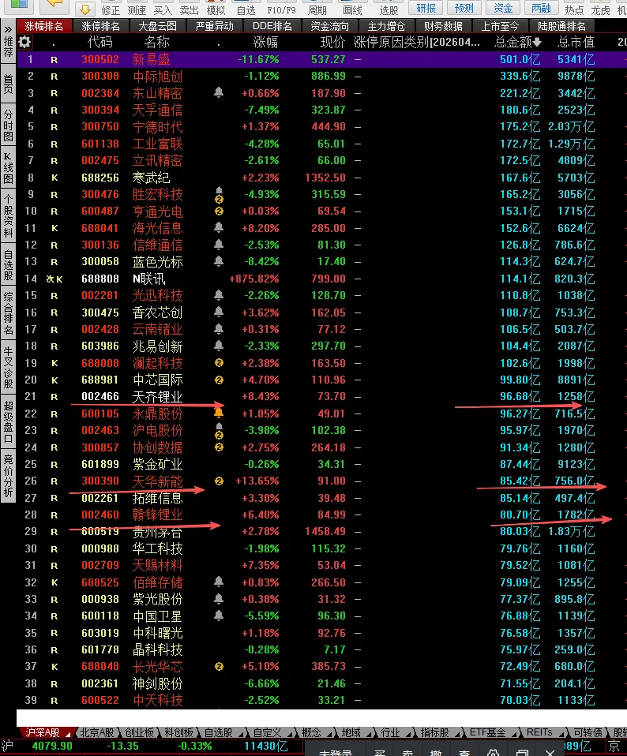The height and width of the screenshot is (756, 627).
Task: Open dropdown arrow beside 指标股 tab
Action: pyautogui.click(x=458, y=734)
